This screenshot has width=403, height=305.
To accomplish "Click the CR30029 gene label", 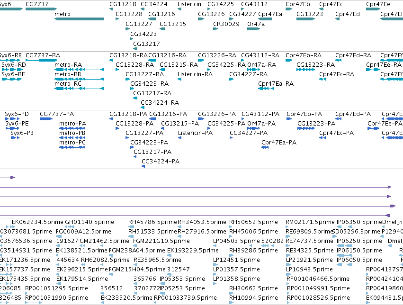I will (226, 24).
